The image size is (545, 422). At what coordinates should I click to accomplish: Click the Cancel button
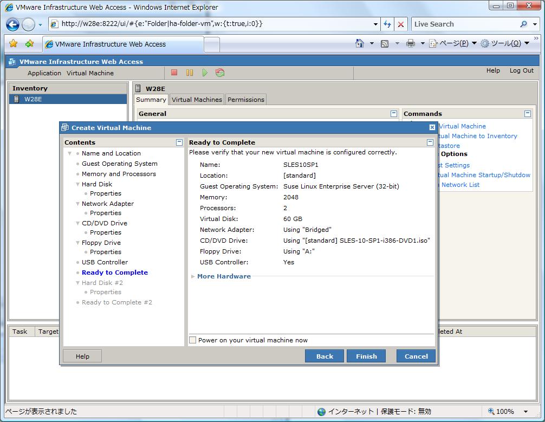click(416, 356)
